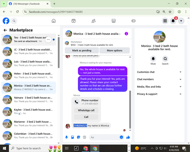Open the Facebook logo home link
The height and width of the screenshot is (152, 190).
[6, 21]
